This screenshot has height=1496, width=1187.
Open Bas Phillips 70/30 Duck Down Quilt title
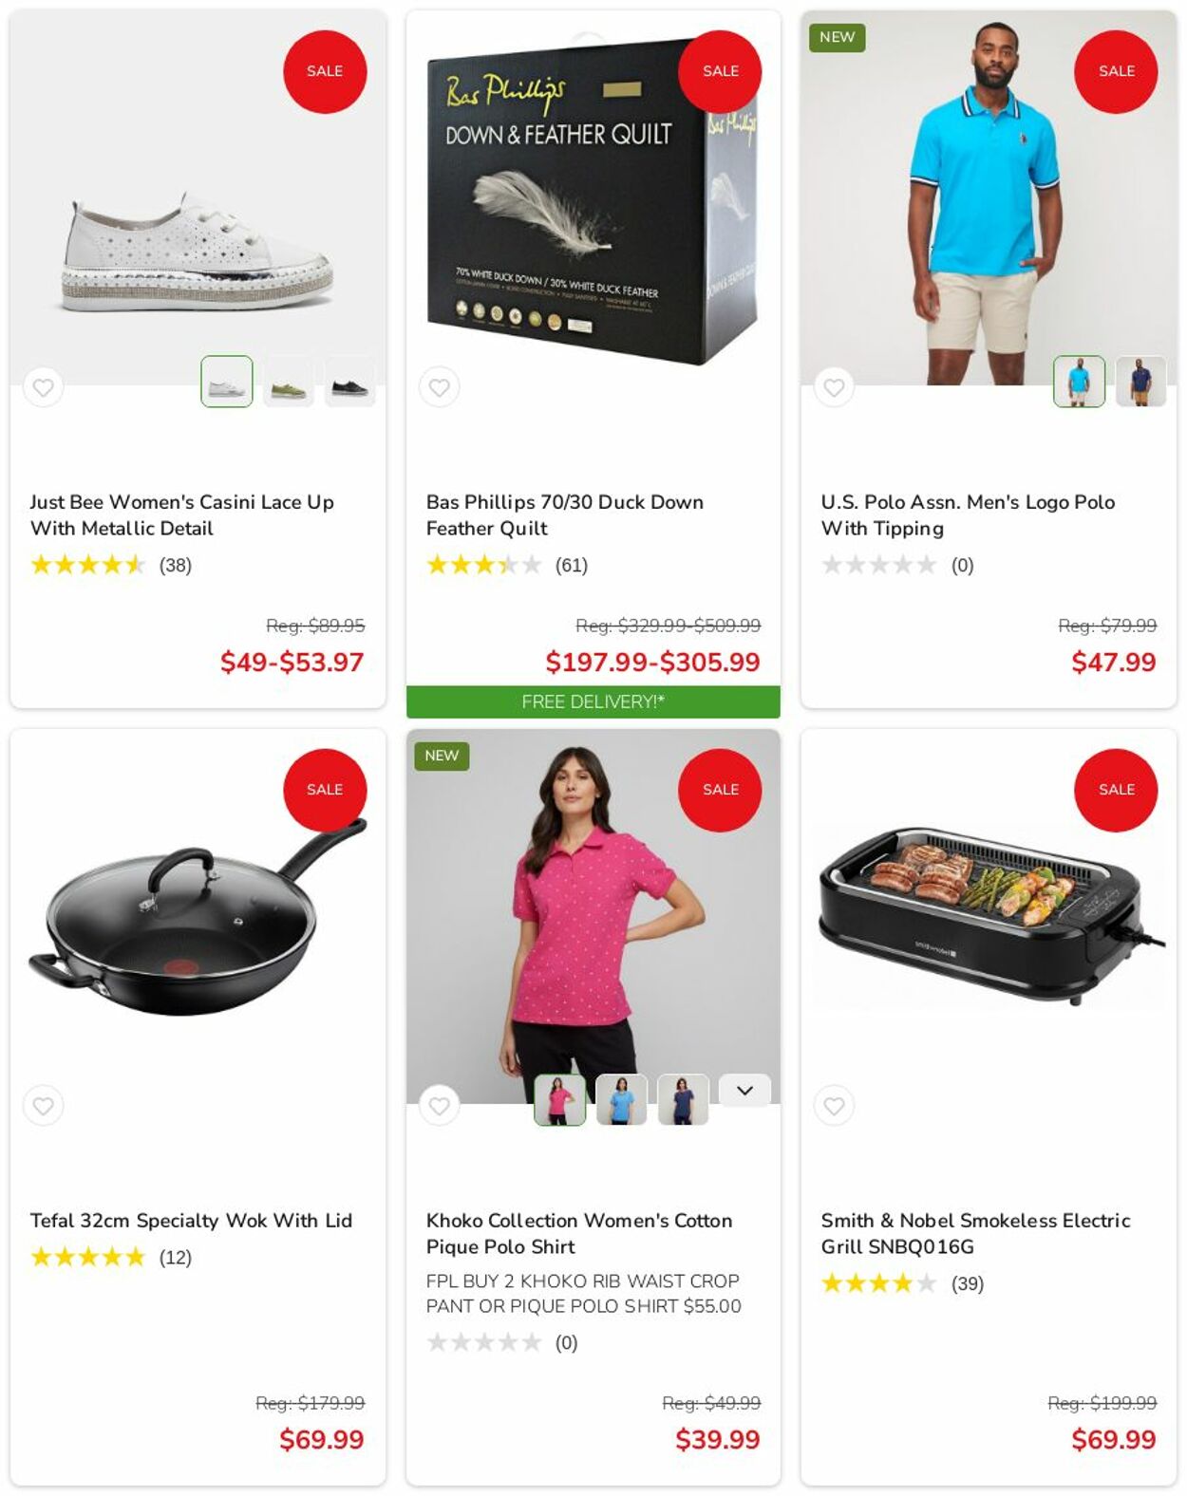[565, 515]
